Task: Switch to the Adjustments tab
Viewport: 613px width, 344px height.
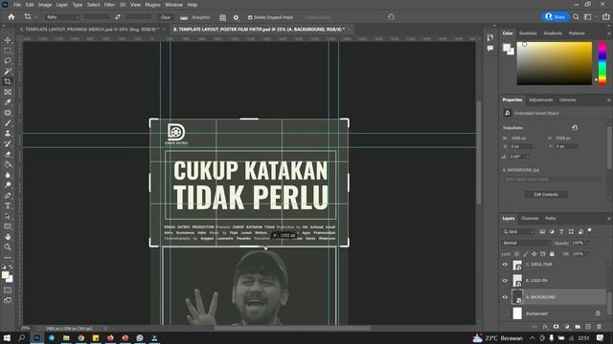Action: point(540,100)
